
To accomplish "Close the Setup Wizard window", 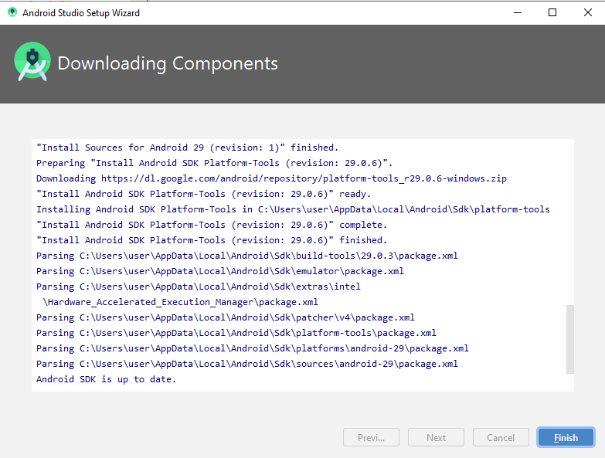I will 588,12.
